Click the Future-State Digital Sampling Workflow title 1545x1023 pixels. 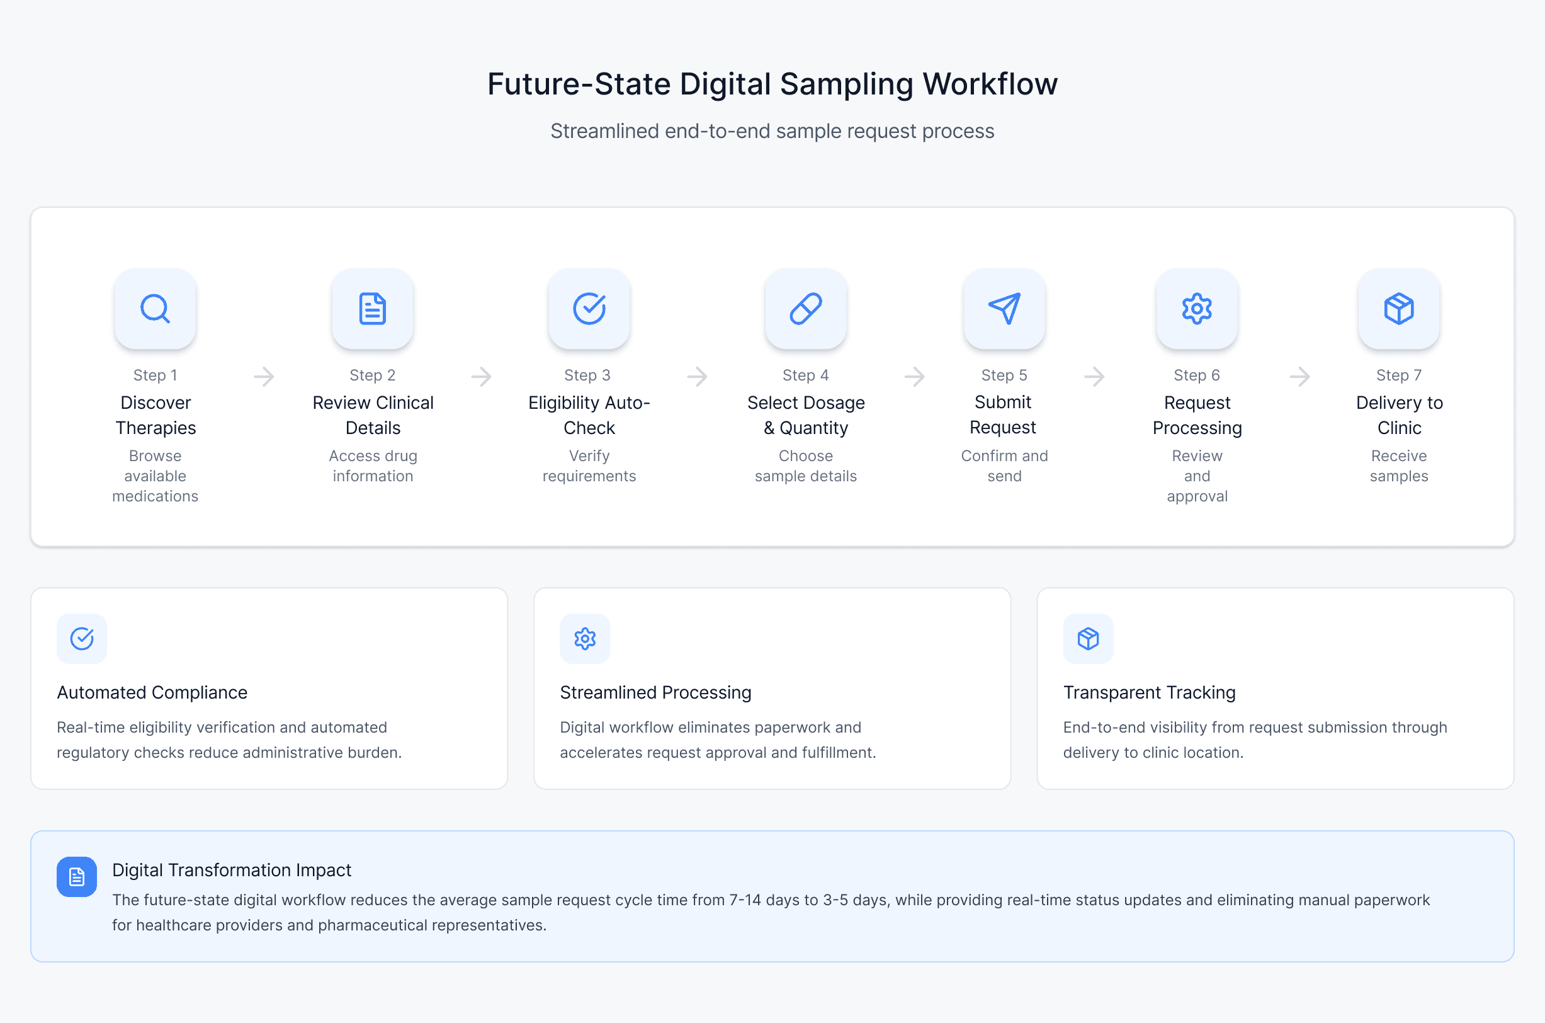772,84
